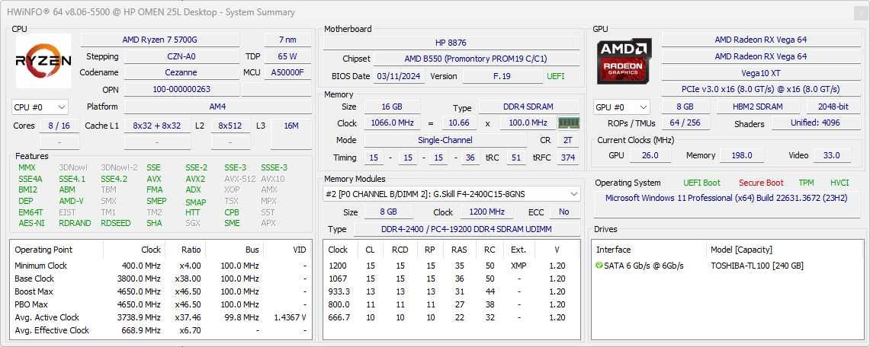
Task: Select the 933.3 clock timing row
Action: 451,291
